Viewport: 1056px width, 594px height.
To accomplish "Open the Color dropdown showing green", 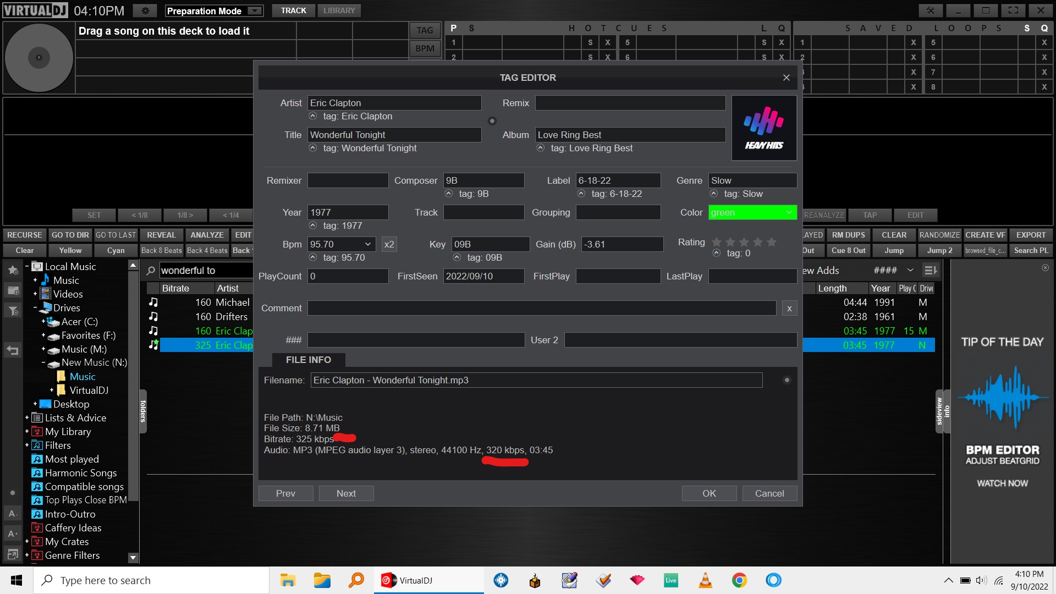I will pyautogui.click(x=752, y=212).
